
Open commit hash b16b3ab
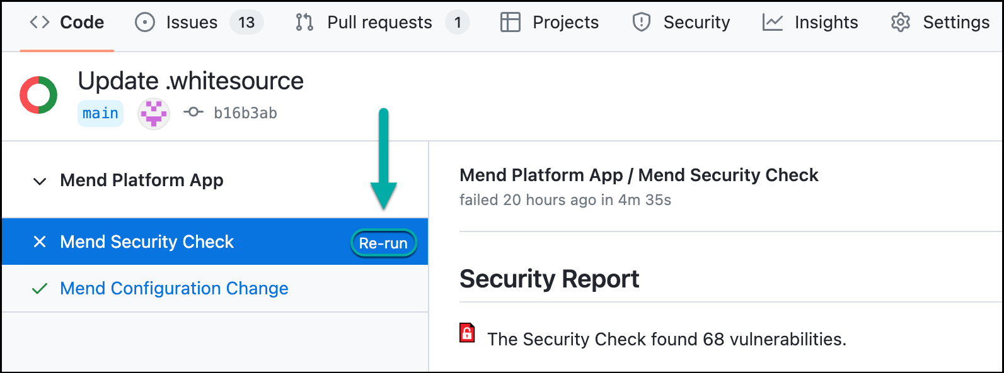point(245,113)
